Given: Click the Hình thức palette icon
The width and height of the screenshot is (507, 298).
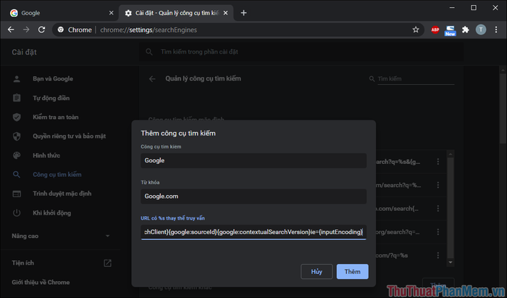Looking at the screenshot, I should pyautogui.click(x=17, y=156).
